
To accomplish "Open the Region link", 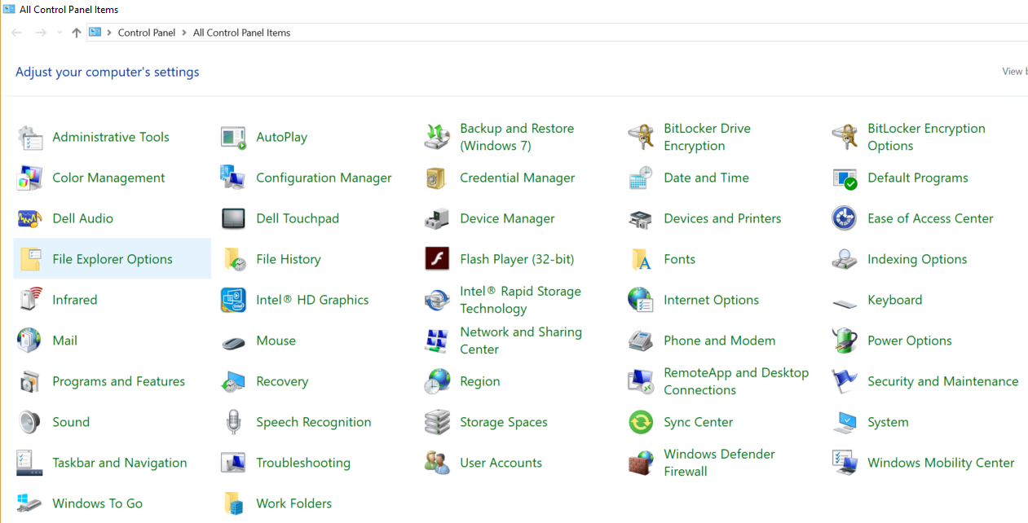I will 480,381.
